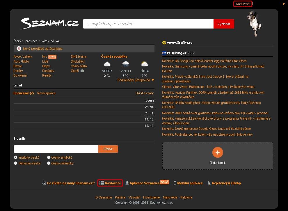Open the PCTuning.cz RSS box heading
Screen dimensions: 288x211
[180, 53]
